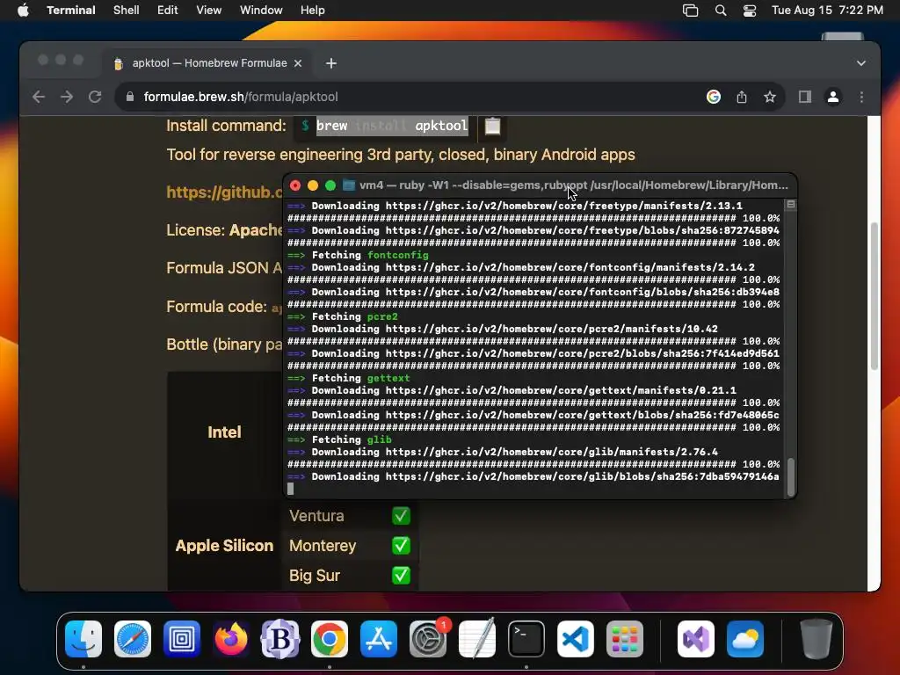Click the Intel row label

tap(224, 432)
